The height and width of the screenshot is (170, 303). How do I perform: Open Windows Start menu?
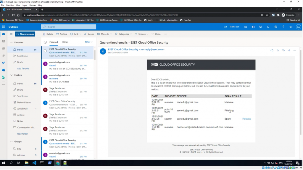(x=4, y=163)
